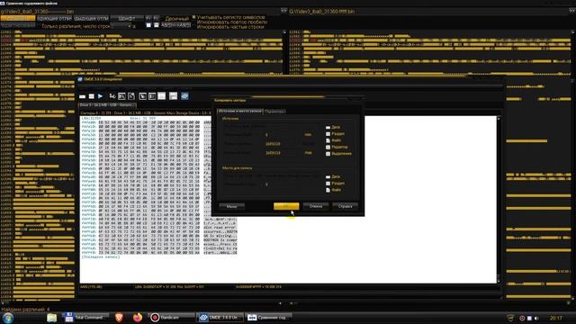Choose destination 'Раздел' button in copy dialog

(335, 184)
